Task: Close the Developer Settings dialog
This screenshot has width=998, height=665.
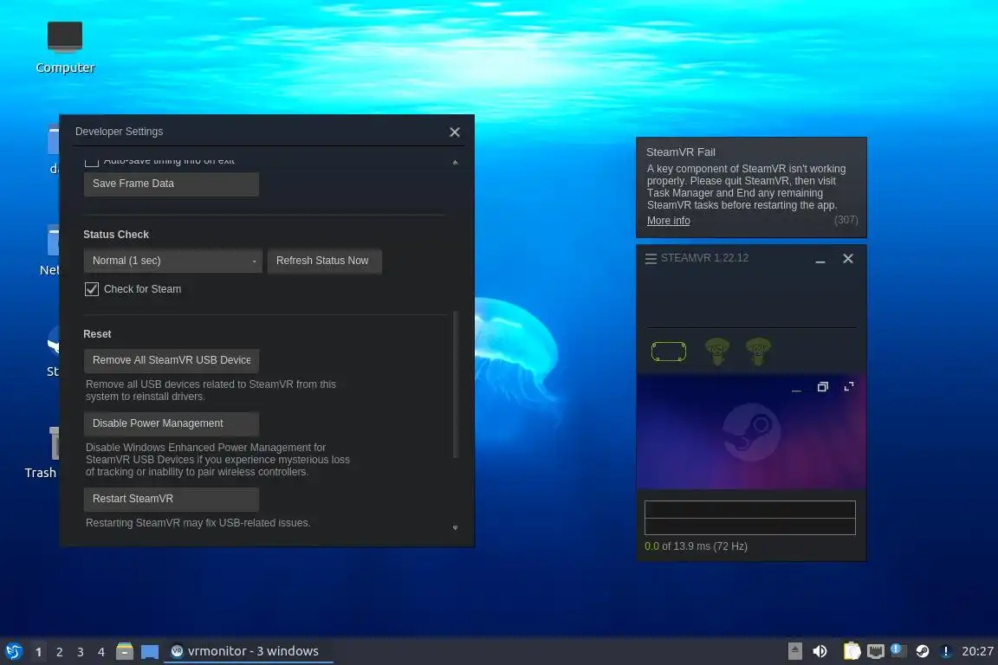Action: point(455,132)
